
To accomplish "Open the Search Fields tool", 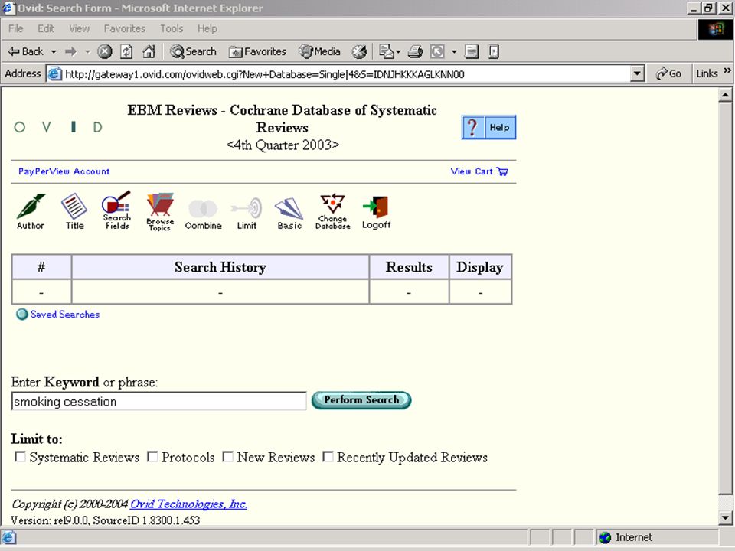I will point(116,210).
